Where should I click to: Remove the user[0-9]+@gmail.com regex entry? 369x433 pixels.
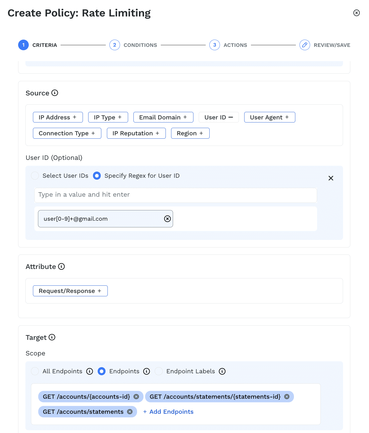click(x=167, y=219)
